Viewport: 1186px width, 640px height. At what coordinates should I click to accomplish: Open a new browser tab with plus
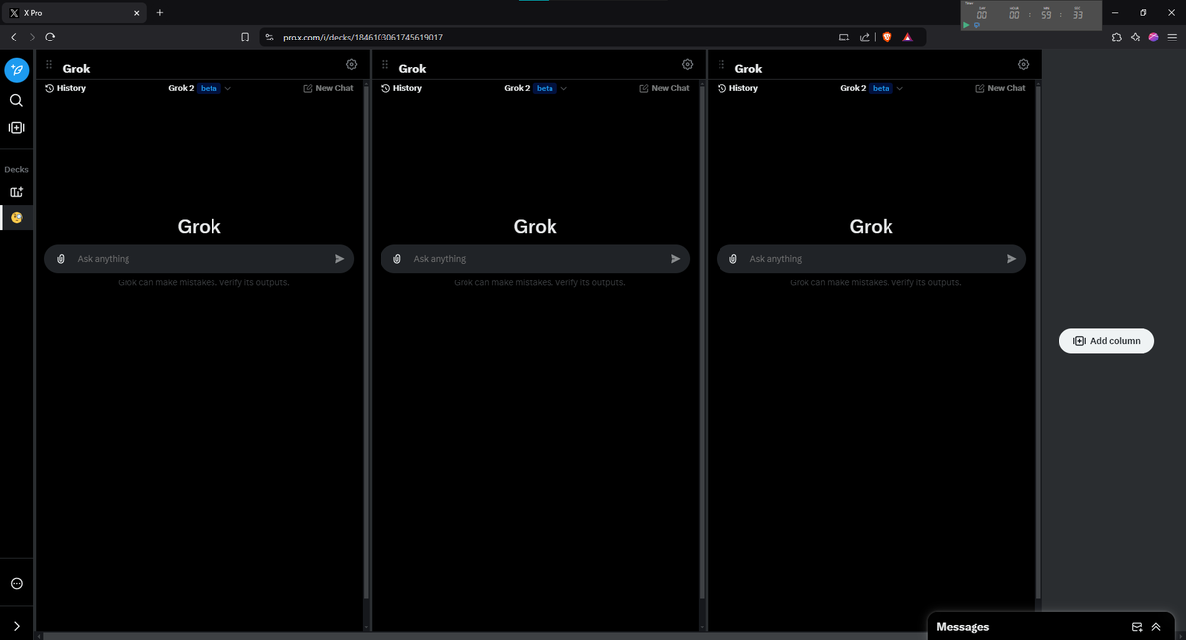[159, 12]
